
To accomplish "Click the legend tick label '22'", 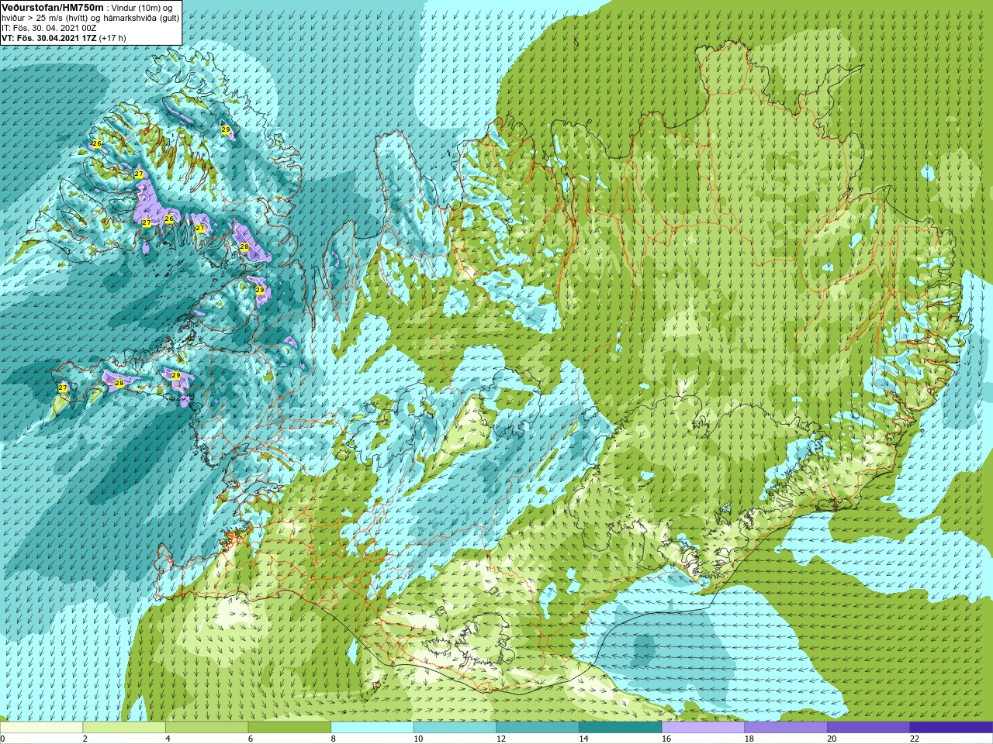I will tap(915, 739).
